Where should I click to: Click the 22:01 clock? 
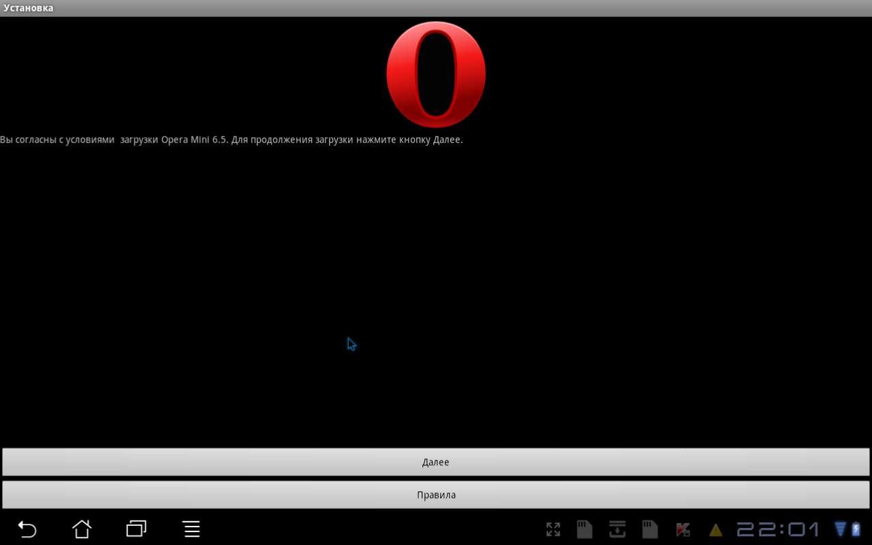(778, 529)
